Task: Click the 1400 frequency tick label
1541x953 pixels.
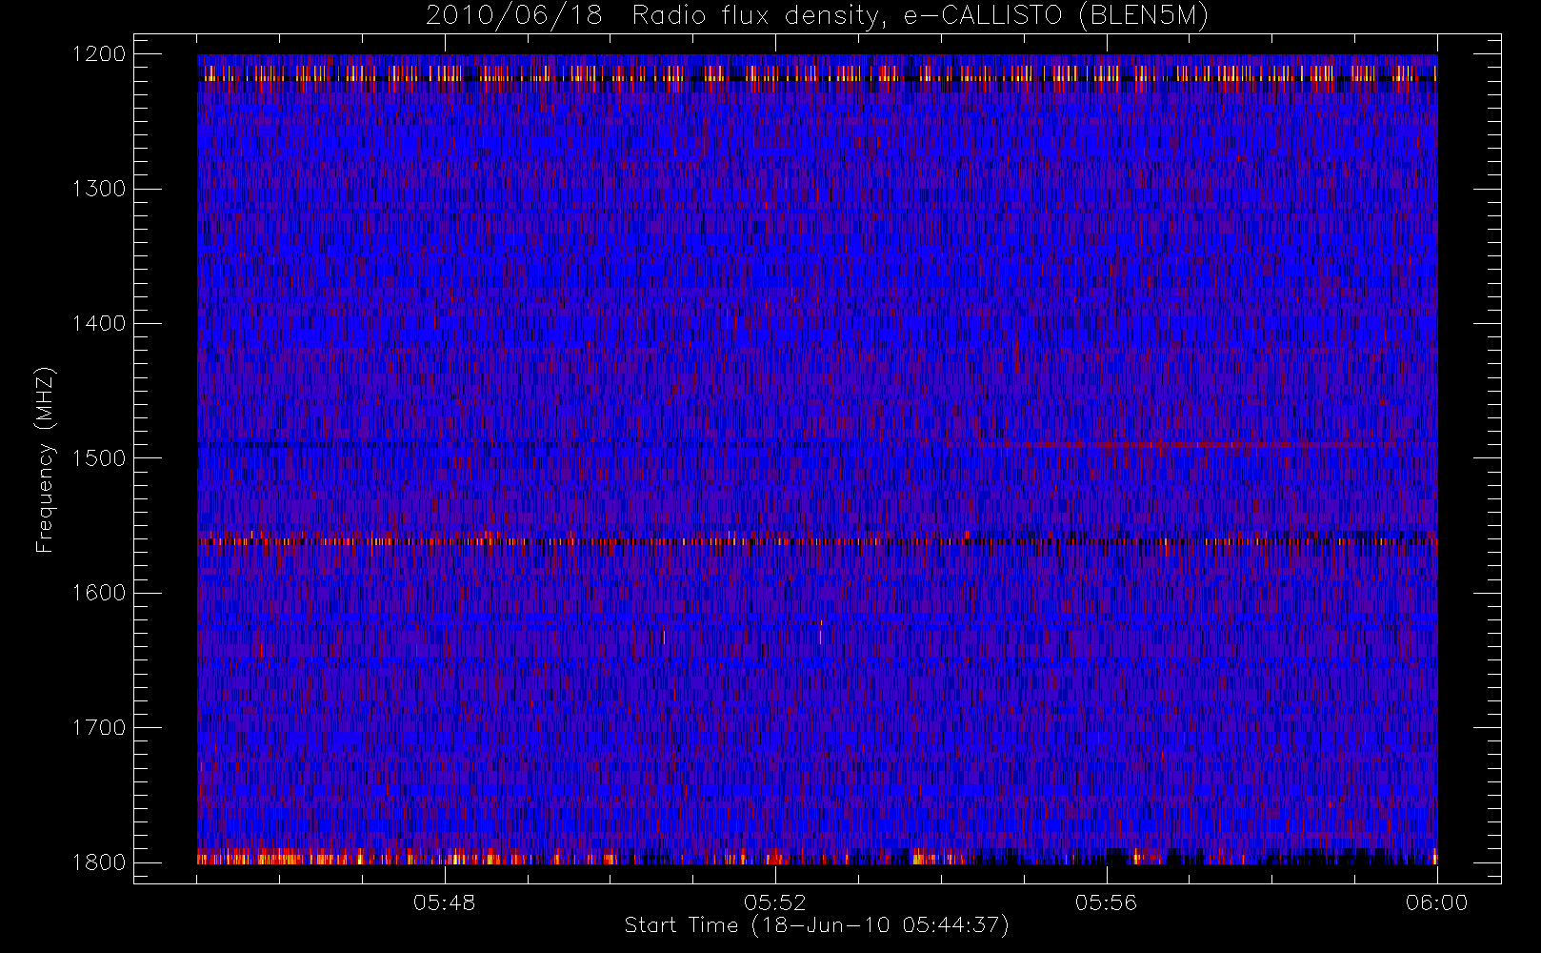Action: [x=99, y=324]
